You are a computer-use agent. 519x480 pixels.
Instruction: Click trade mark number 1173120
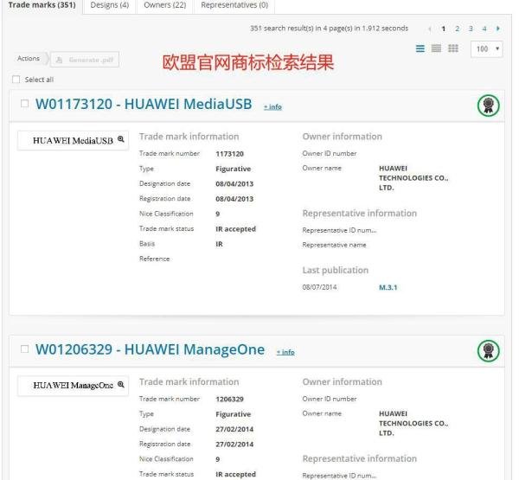coord(229,154)
